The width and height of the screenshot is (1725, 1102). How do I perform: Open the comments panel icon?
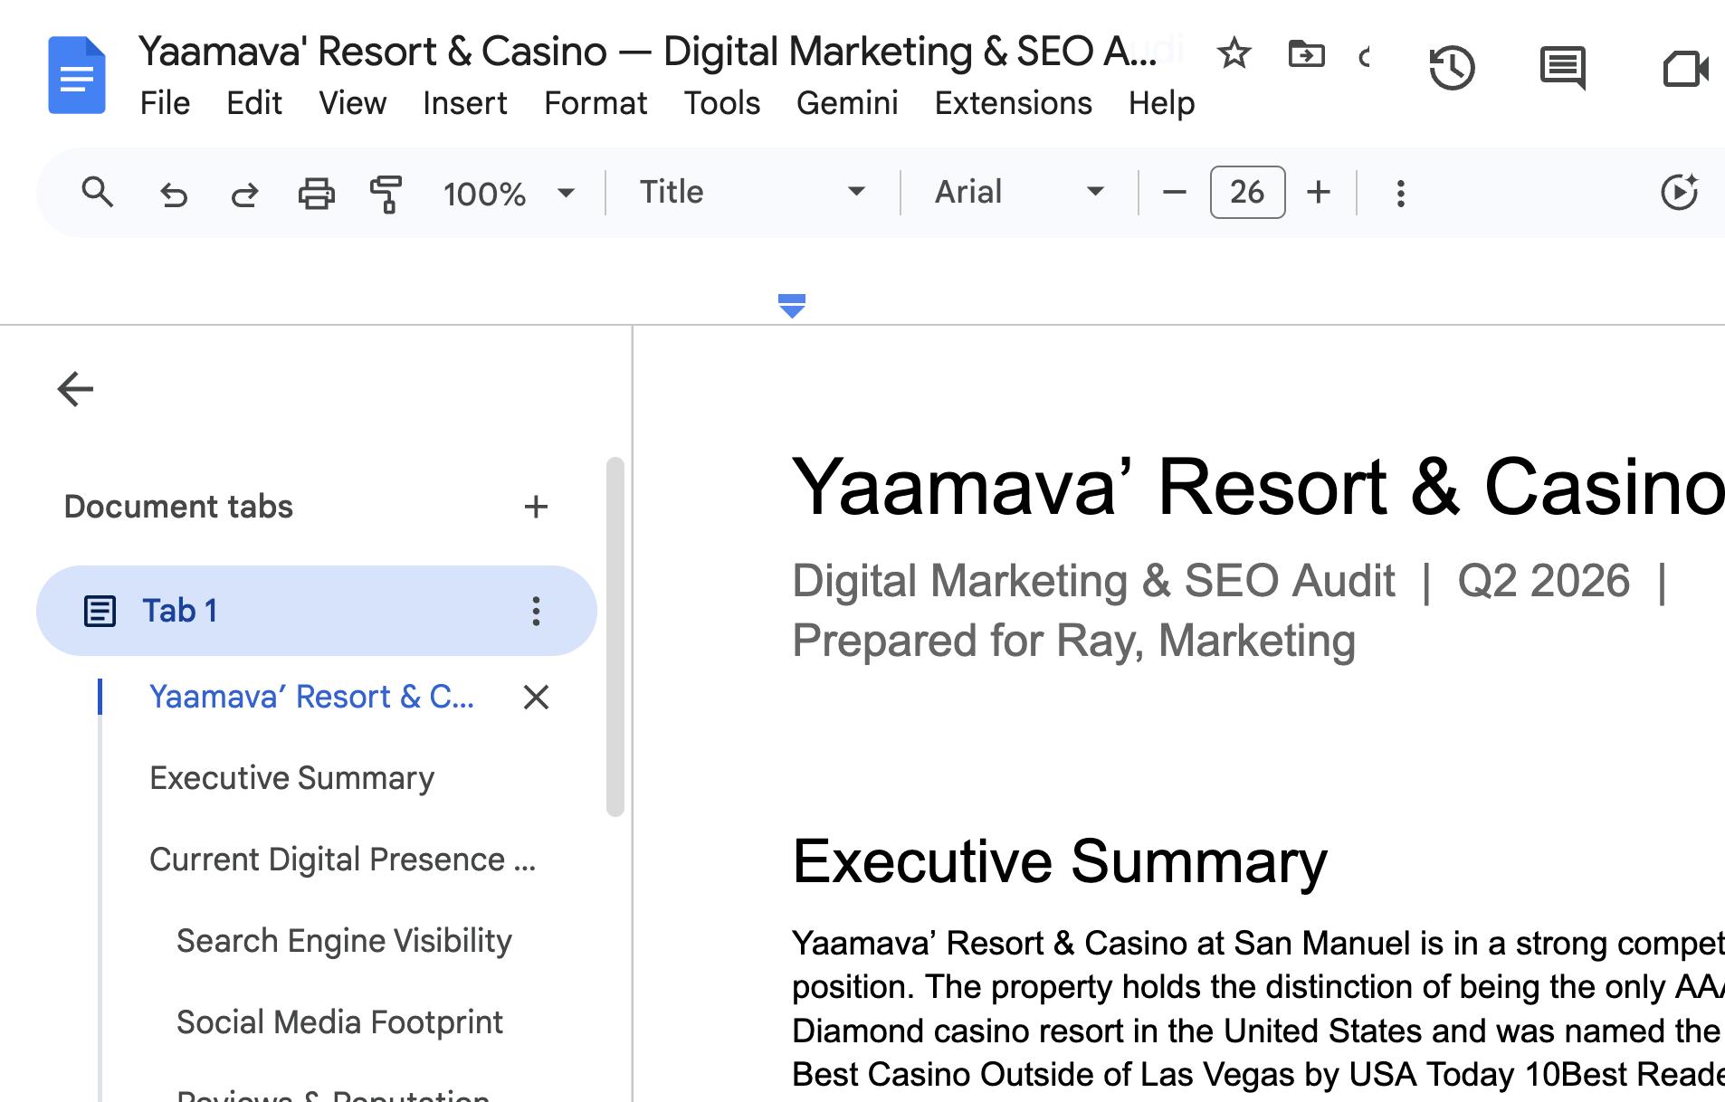1562,68
